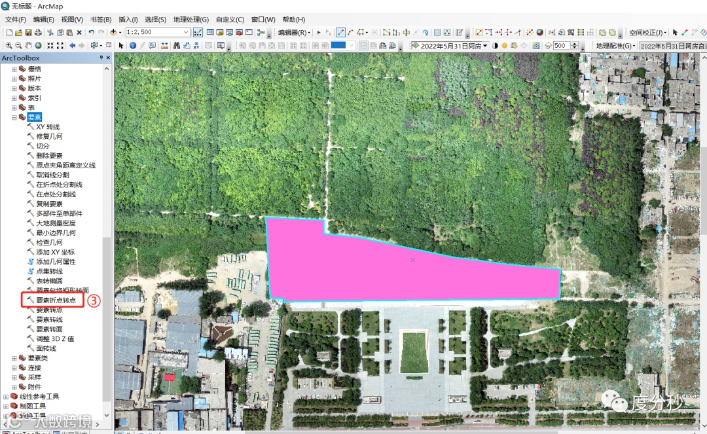Click the Rotate tool icon
Screen dimensions: 707x434
tap(426, 33)
